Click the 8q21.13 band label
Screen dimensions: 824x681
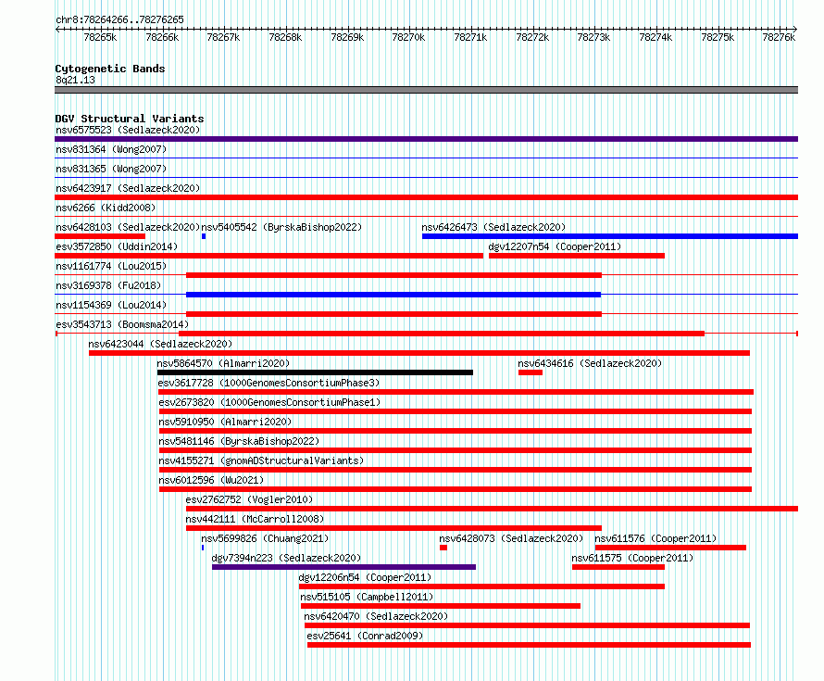pyautogui.click(x=75, y=80)
